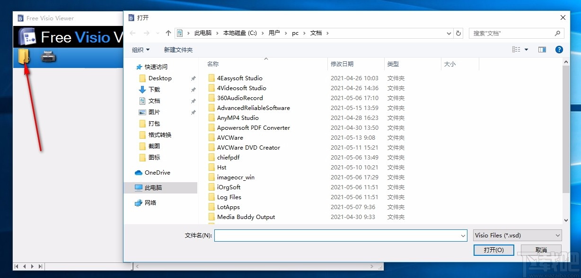Select the Print icon in Free Visio Viewer
The image size is (581, 278).
click(47, 57)
